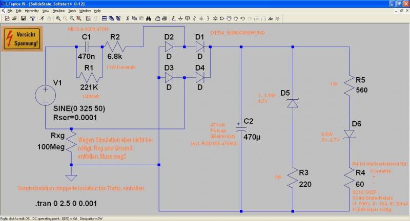Zoom in with the magnifier plus icon
This screenshot has width=410, height=221.
coord(58,18)
